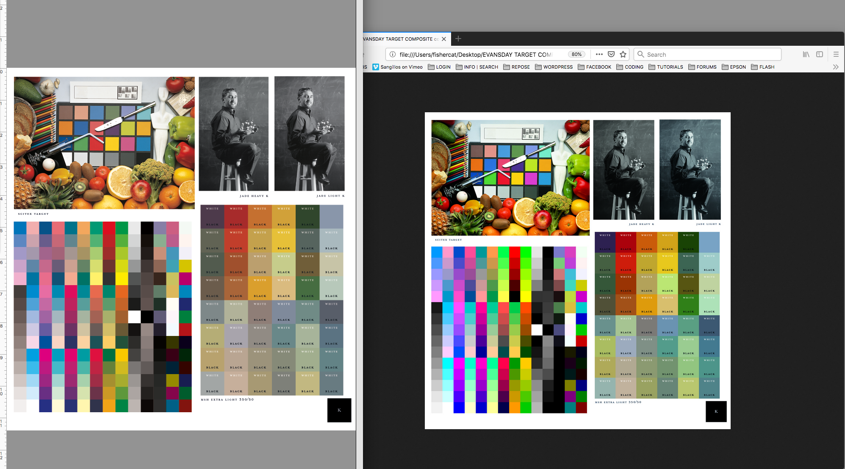Toggle the bookmark star for this page

tap(623, 54)
